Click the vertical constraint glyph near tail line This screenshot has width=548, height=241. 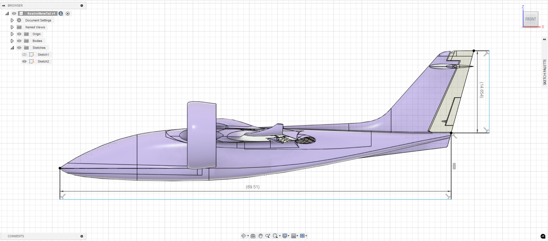[454, 166]
